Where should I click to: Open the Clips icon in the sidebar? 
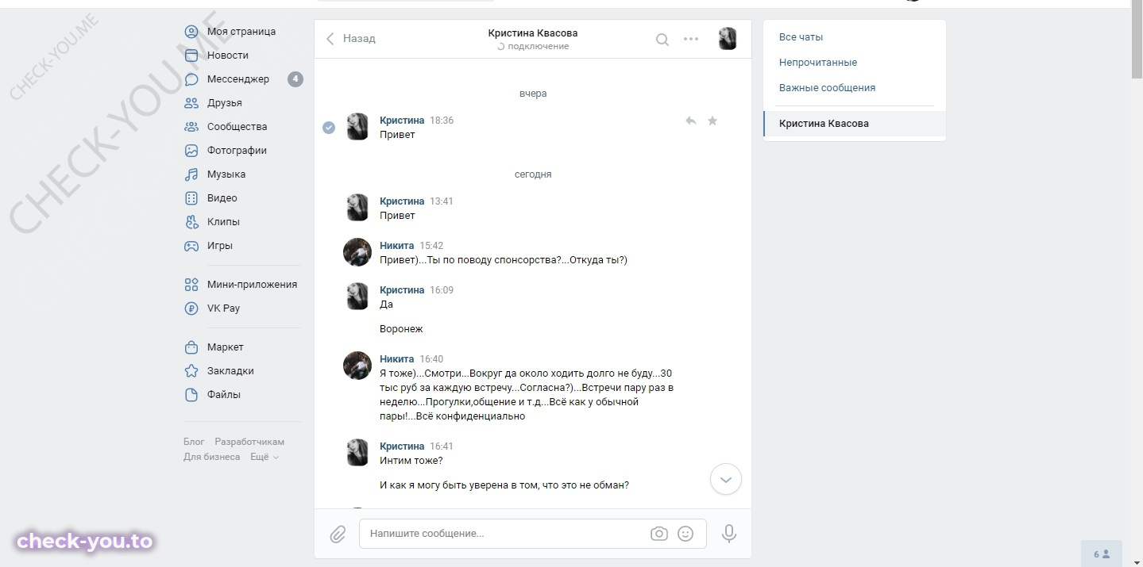click(191, 222)
